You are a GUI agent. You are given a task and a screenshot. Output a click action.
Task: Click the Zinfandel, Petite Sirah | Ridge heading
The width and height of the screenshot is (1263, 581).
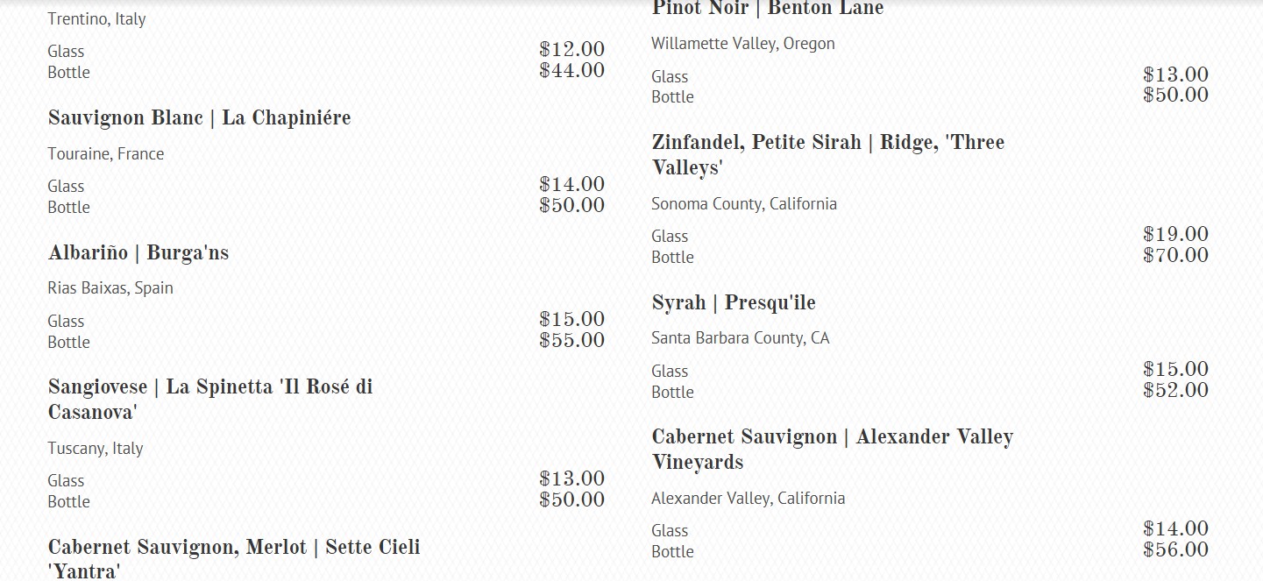(827, 154)
